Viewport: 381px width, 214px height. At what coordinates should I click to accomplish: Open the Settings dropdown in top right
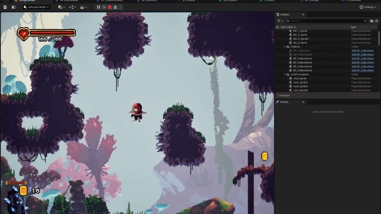pyautogui.click(x=368, y=7)
